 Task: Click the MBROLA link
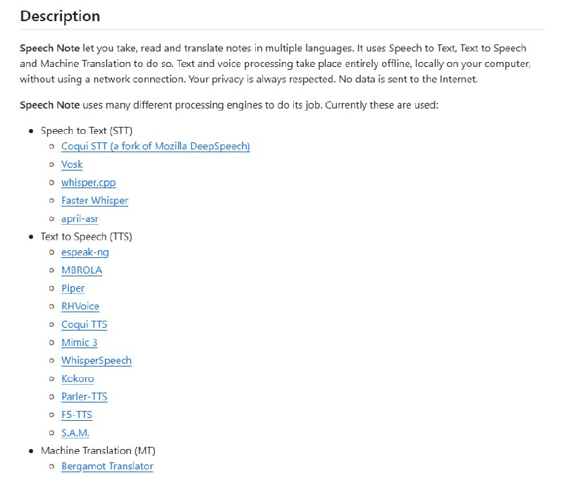point(82,270)
